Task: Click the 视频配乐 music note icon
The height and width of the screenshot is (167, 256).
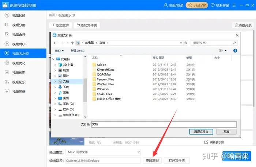Action: 7,82
